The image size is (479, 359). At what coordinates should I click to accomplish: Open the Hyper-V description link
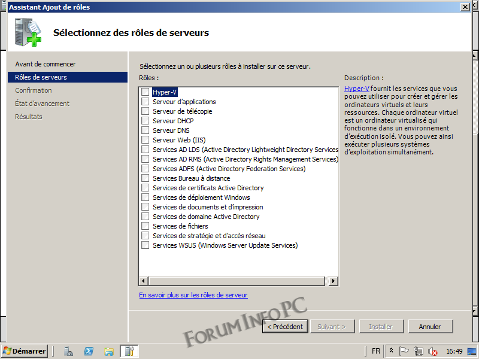(357, 89)
